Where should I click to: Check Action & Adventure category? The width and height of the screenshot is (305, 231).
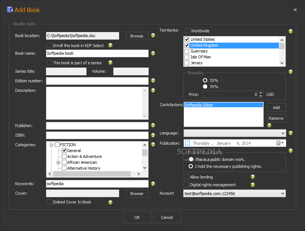64,156
